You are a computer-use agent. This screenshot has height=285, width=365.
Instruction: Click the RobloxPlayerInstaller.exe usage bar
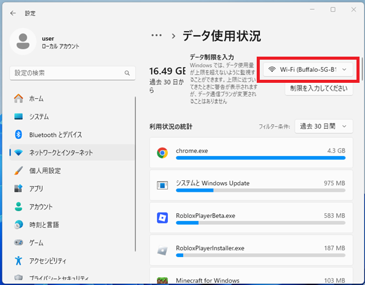tap(260, 255)
